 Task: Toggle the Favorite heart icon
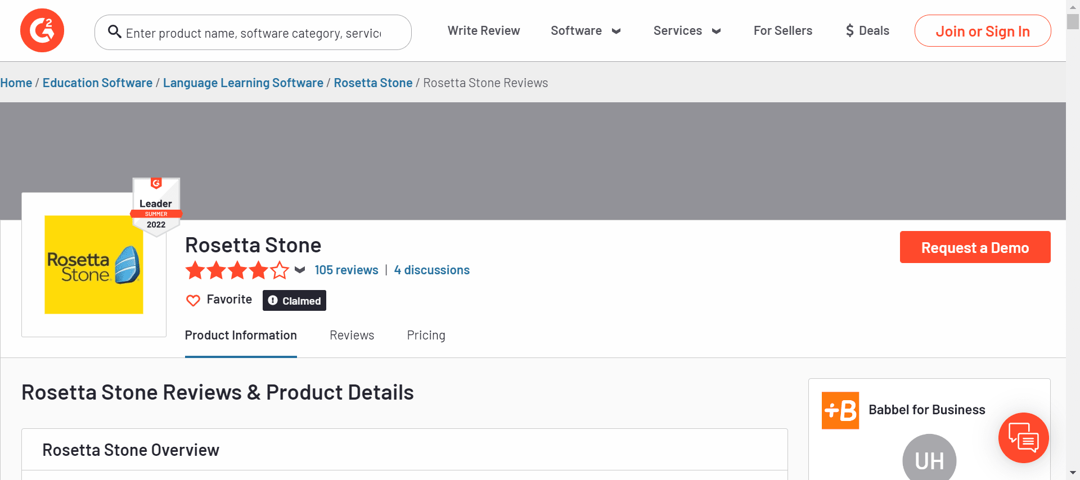[x=193, y=301]
